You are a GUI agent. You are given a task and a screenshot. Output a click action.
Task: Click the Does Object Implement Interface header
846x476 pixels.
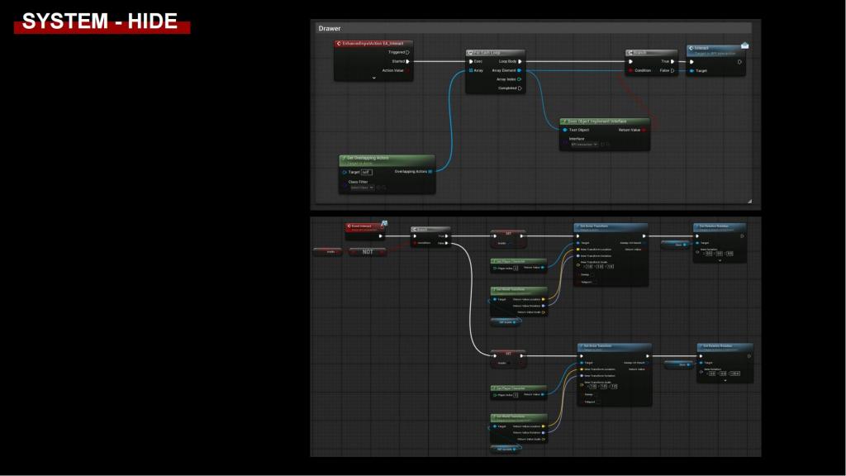[x=603, y=121]
